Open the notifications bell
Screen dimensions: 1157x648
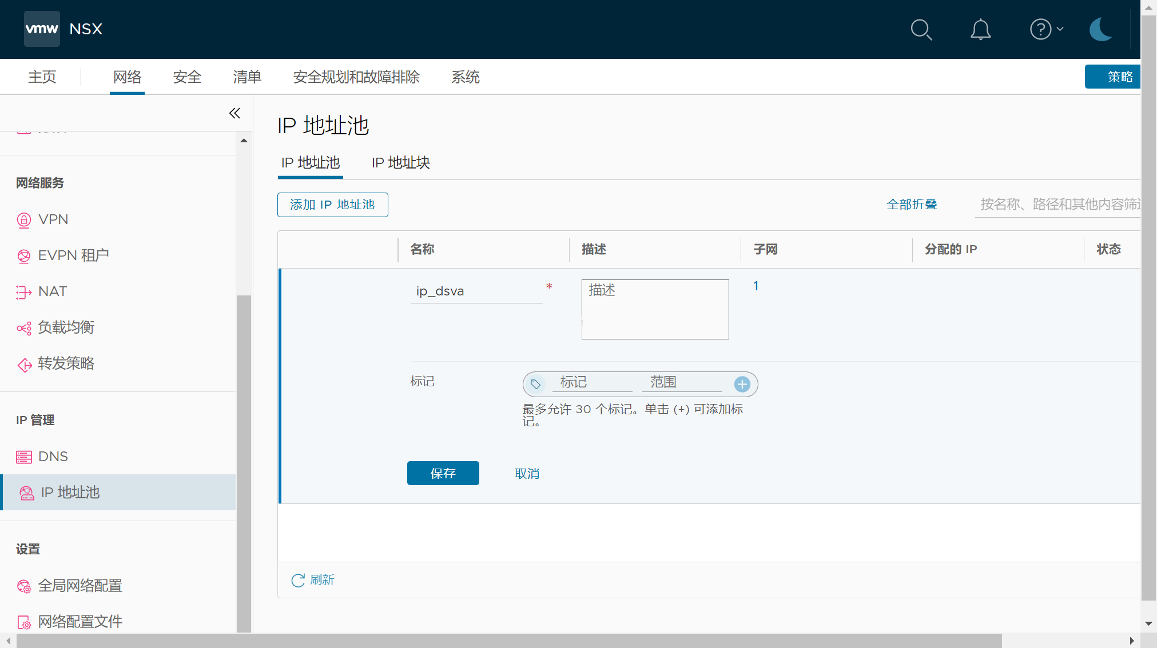(980, 29)
